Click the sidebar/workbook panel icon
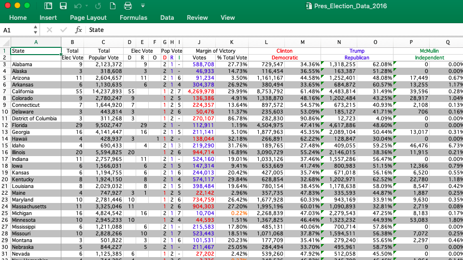Viewport: 463px width, 260px height. (48, 6)
